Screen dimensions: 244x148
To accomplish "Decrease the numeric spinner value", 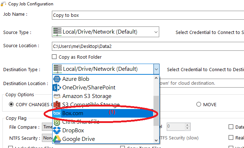I will tap(187, 128).
